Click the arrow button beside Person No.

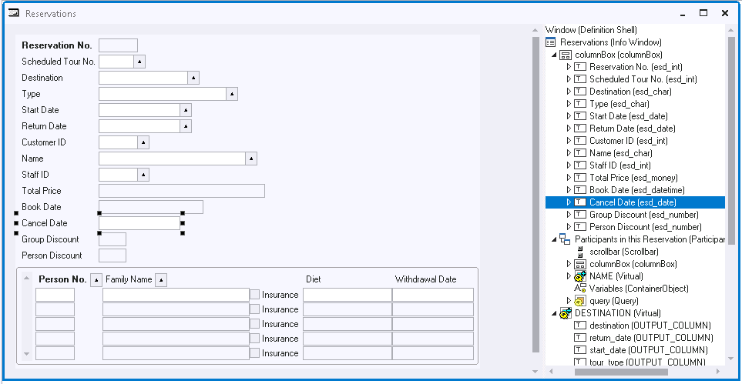pyautogui.click(x=96, y=280)
